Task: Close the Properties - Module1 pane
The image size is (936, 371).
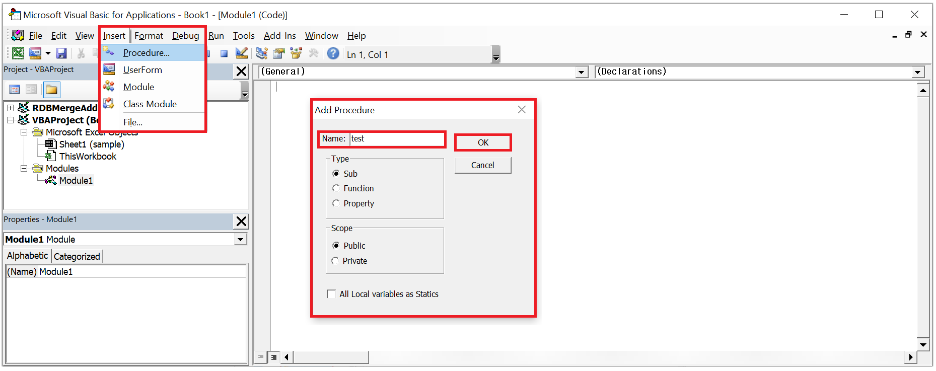Action: (x=242, y=221)
